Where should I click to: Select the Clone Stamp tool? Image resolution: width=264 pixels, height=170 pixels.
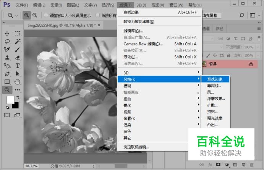pos(7,58)
